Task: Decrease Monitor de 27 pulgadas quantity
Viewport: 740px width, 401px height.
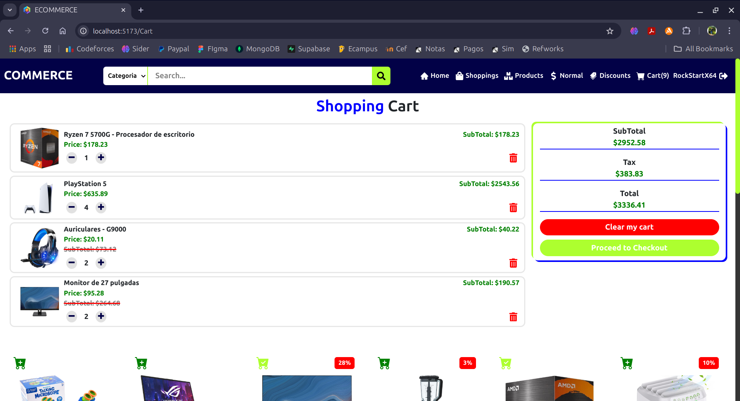Action: pos(72,316)
